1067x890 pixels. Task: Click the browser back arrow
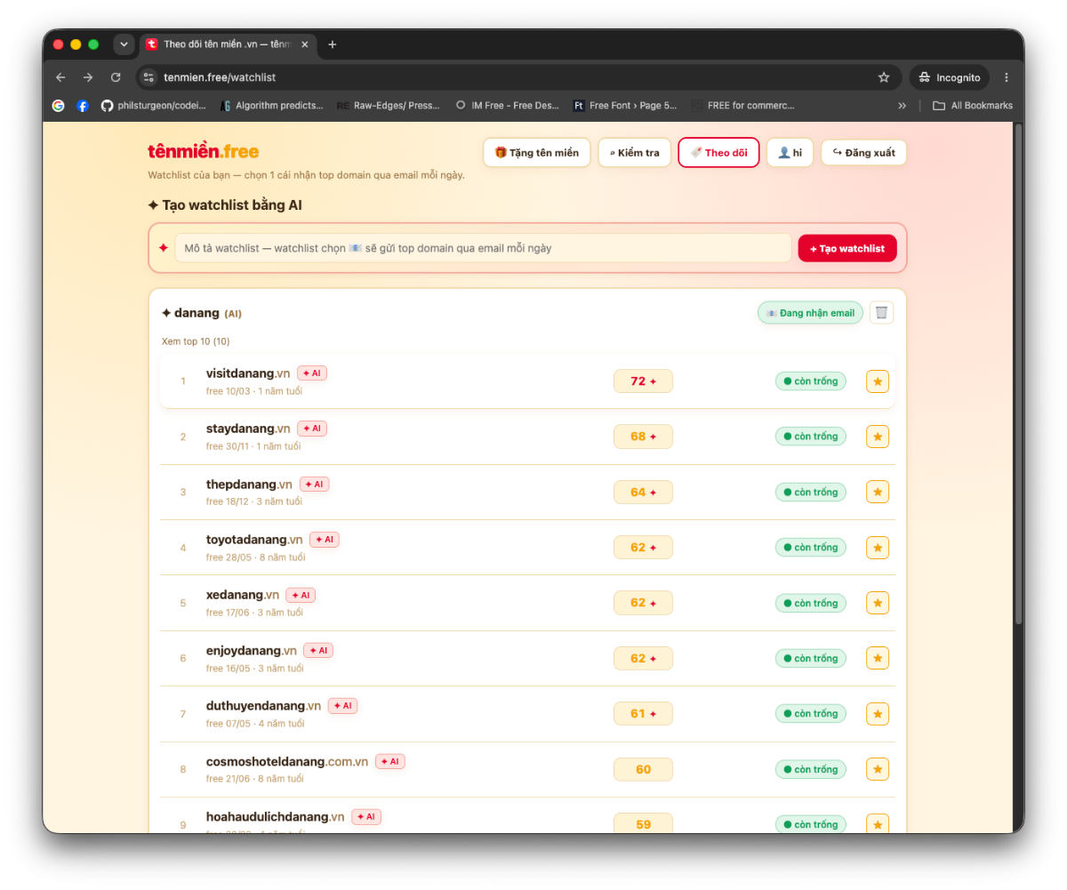(x=60, y=77)
